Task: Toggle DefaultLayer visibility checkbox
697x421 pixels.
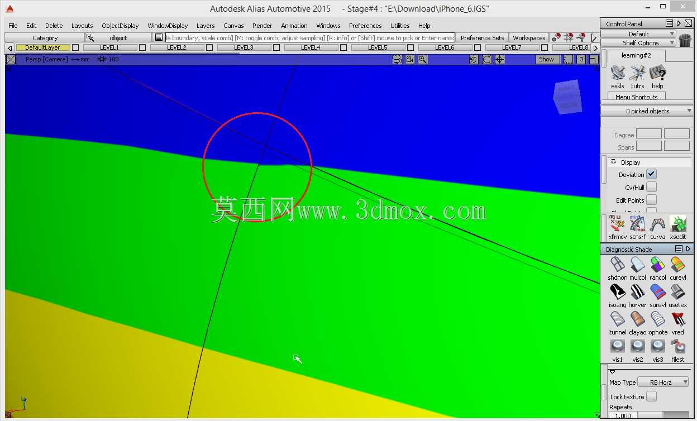Action: tap(75, 48)
